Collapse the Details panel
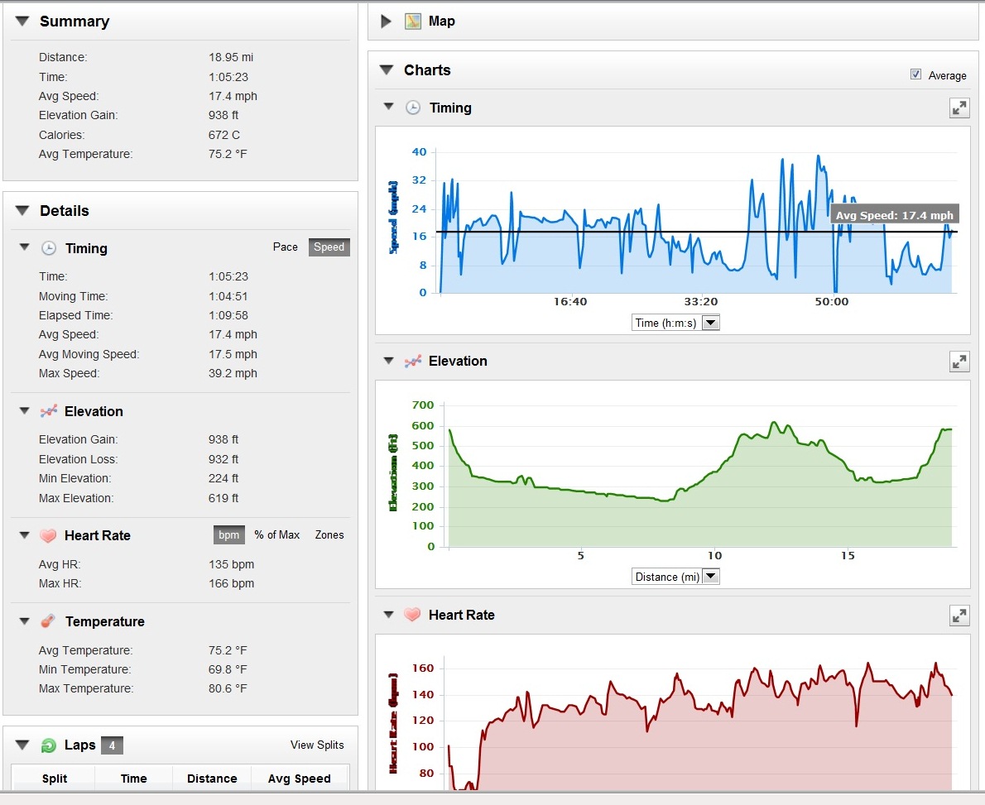This screenshot has width=985, height=805. click(x=22, y=211)
